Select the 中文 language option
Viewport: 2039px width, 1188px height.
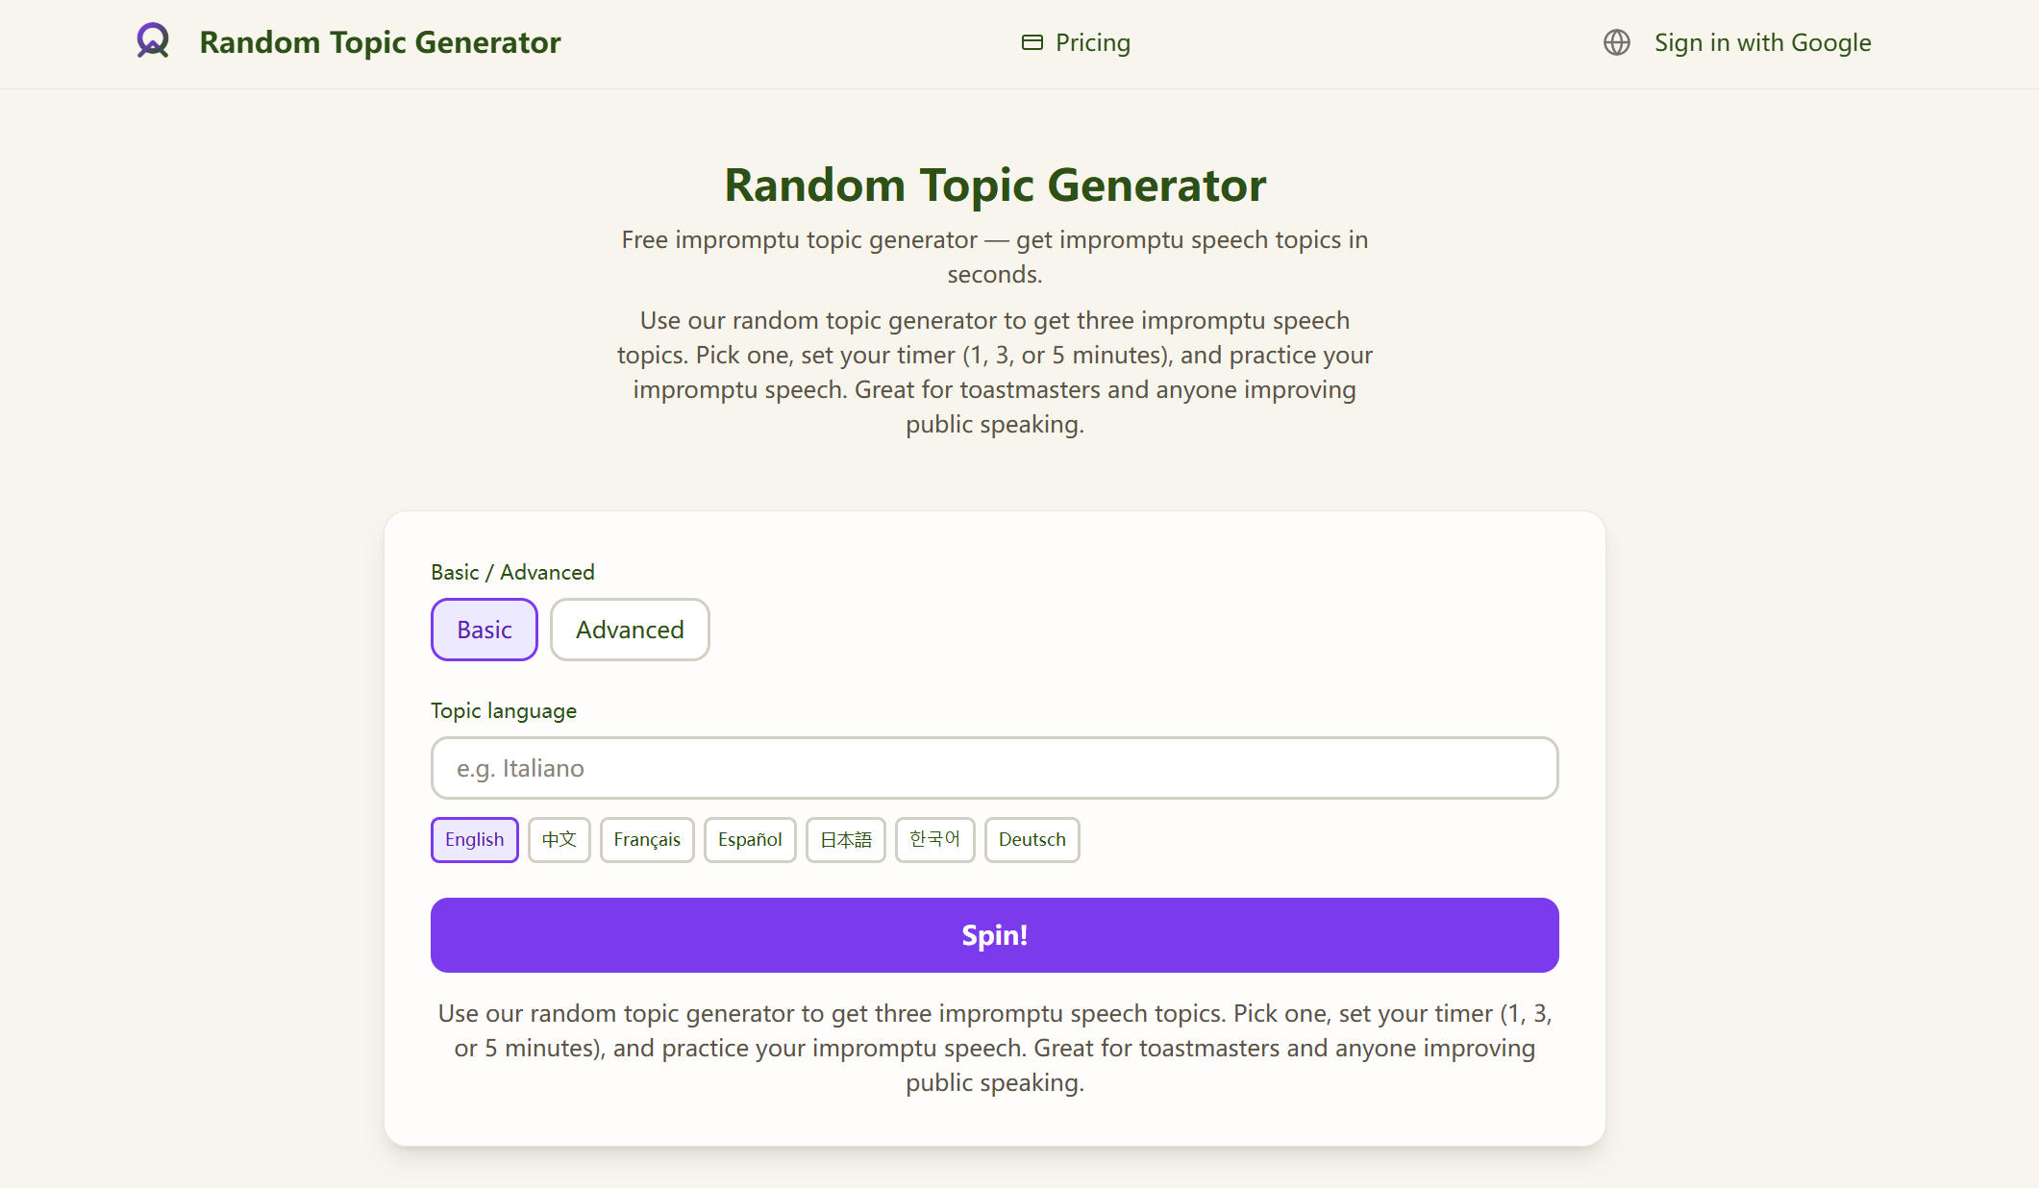[x=559, y=839]
